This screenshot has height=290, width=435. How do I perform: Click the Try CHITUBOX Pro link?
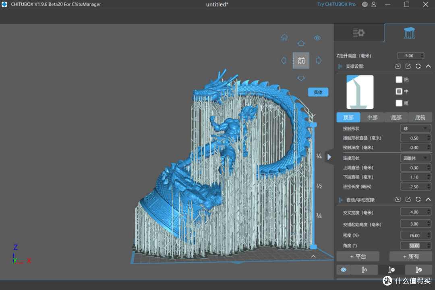coord(336,4)
